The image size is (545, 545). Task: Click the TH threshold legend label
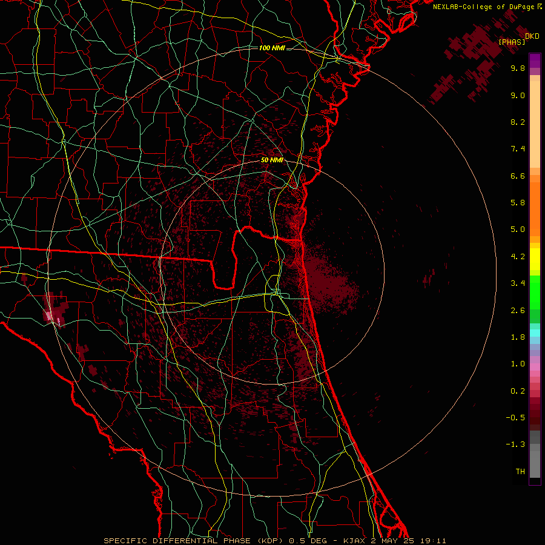tap(520, 472)
